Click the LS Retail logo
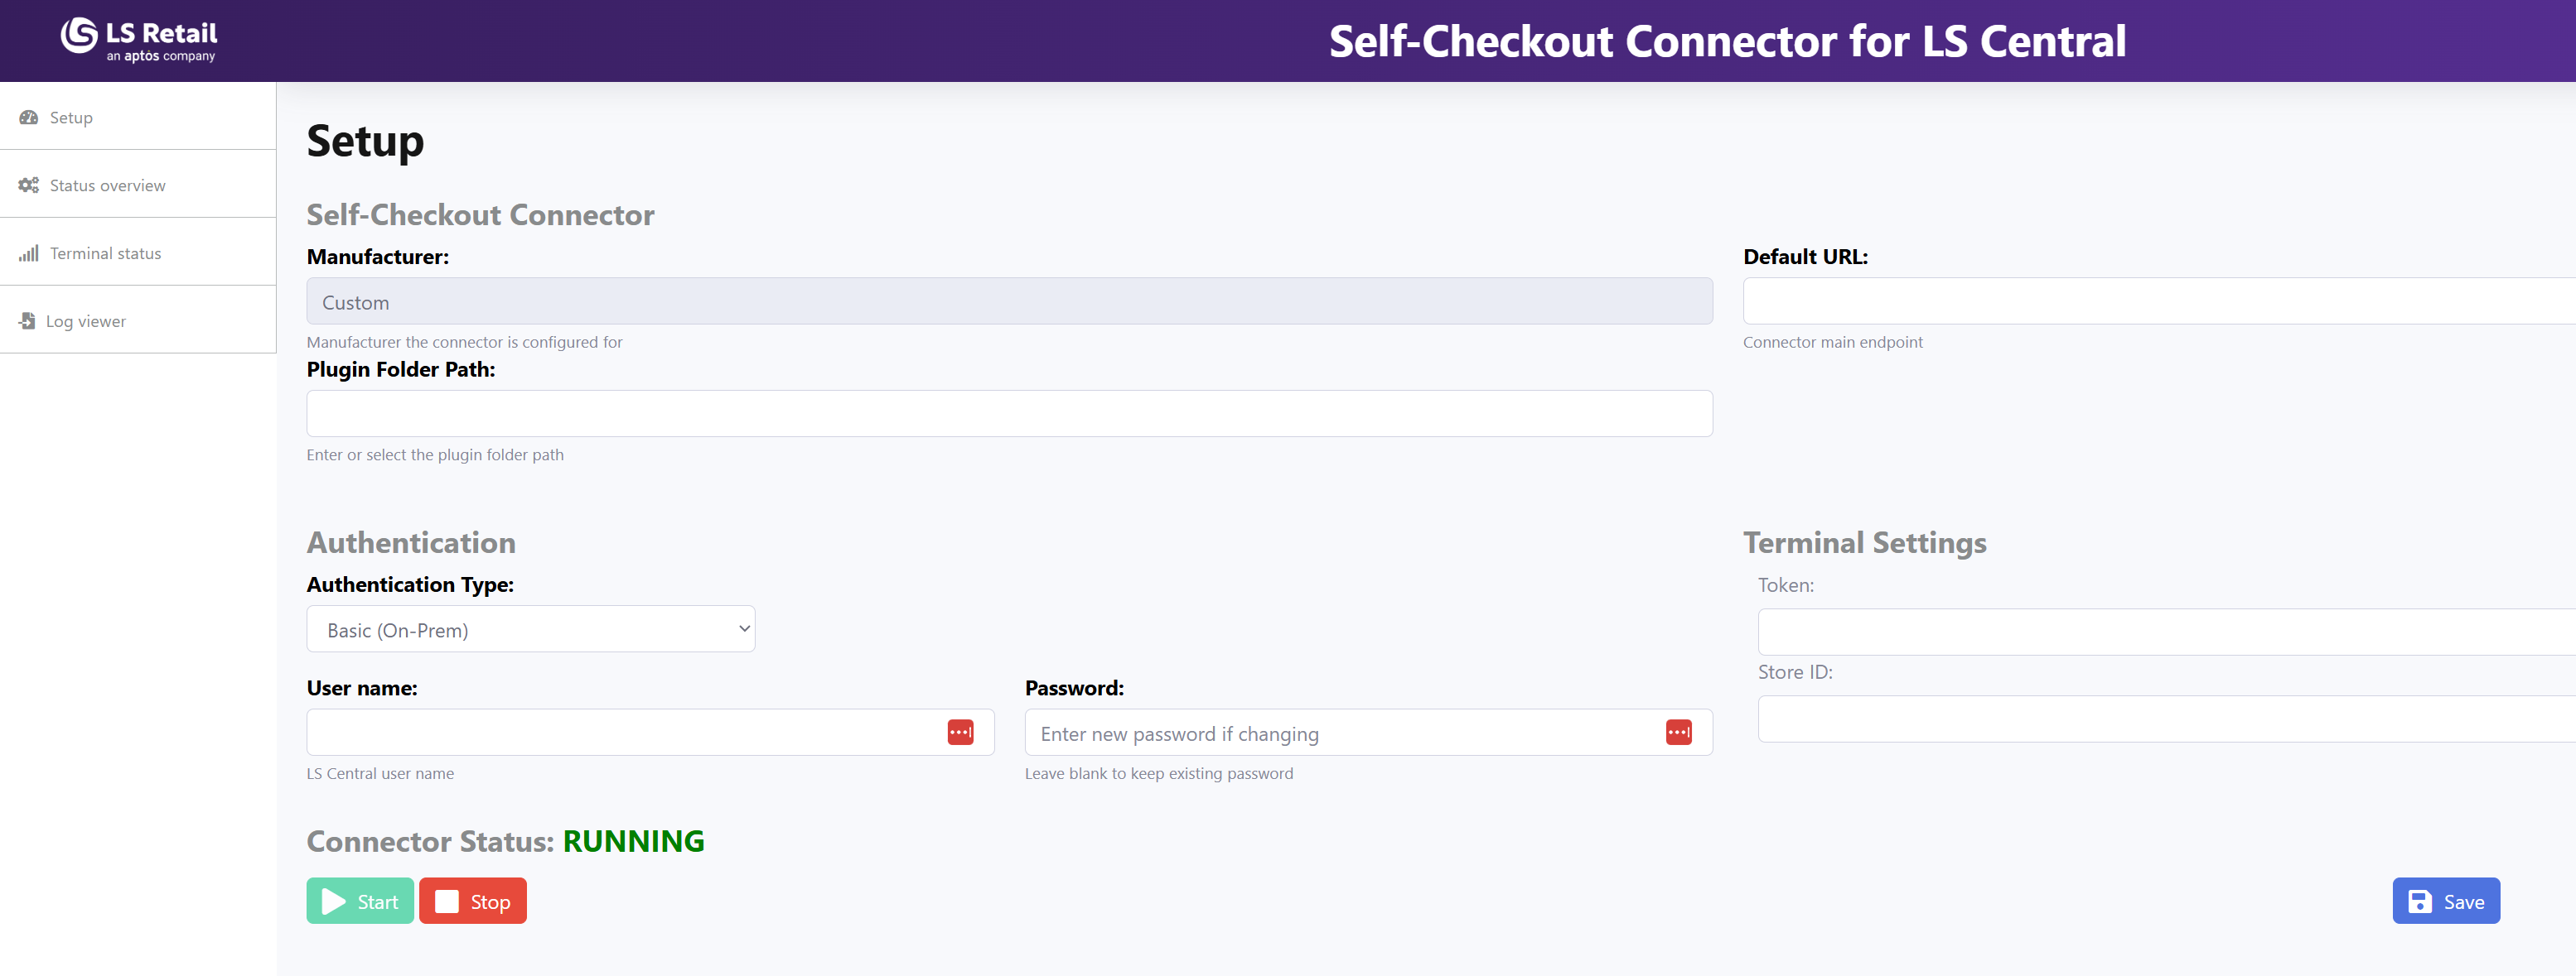The image size is (2576, 976). pyautogui.click(x=138, y=40)
